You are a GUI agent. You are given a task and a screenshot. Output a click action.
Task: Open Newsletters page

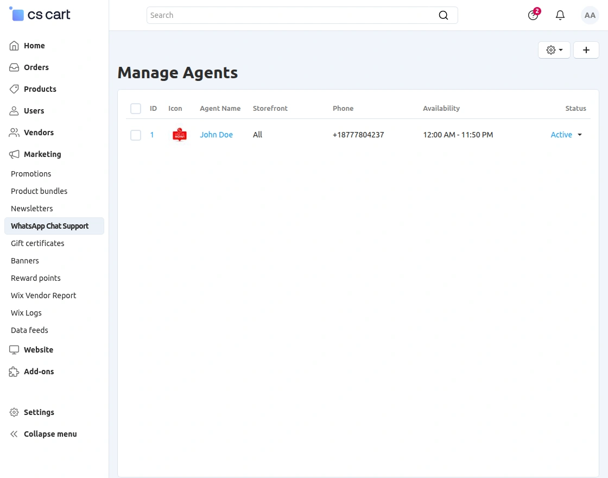coord(32,209)
